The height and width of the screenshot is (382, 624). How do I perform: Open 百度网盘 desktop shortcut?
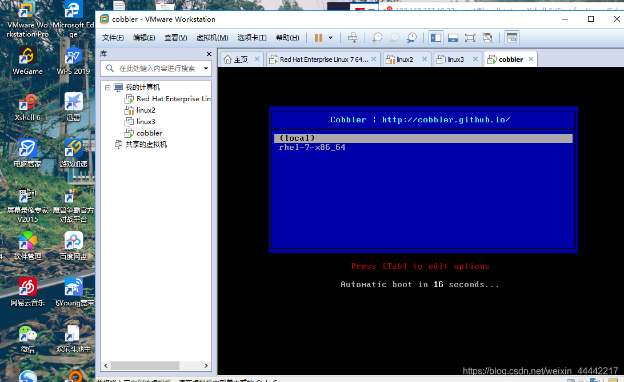click(73, 246)
